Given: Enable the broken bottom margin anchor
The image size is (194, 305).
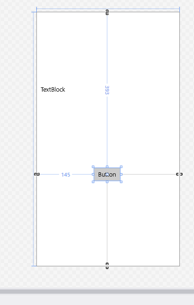Looking at the screenshot, I should 107,266.
